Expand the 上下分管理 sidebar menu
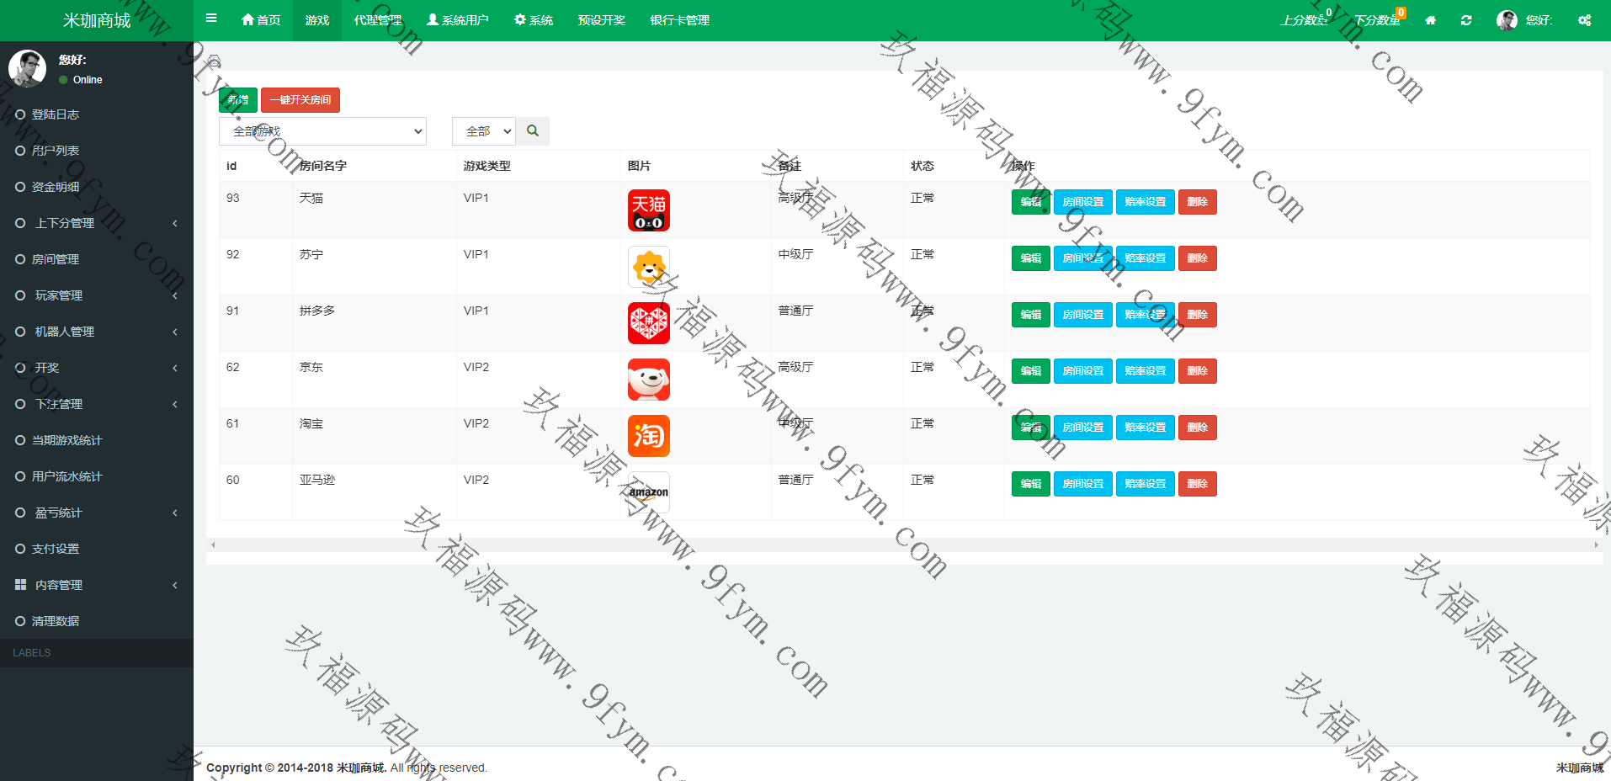Viewport: 1611px width, 781px height. pyautogui.click(x=97, y=223)
